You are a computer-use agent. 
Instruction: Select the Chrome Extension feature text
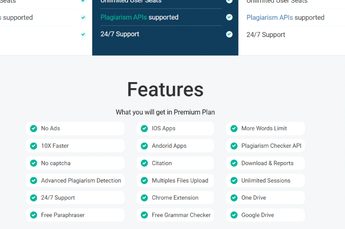tap(175, 198)
